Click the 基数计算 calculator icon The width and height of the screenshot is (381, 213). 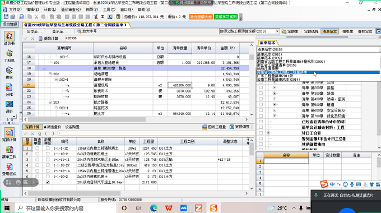(x=40, y=39)
